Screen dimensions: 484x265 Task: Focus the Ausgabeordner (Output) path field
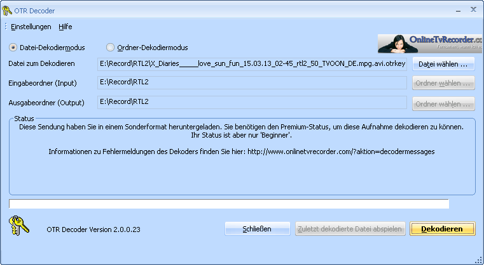(252, 102)
